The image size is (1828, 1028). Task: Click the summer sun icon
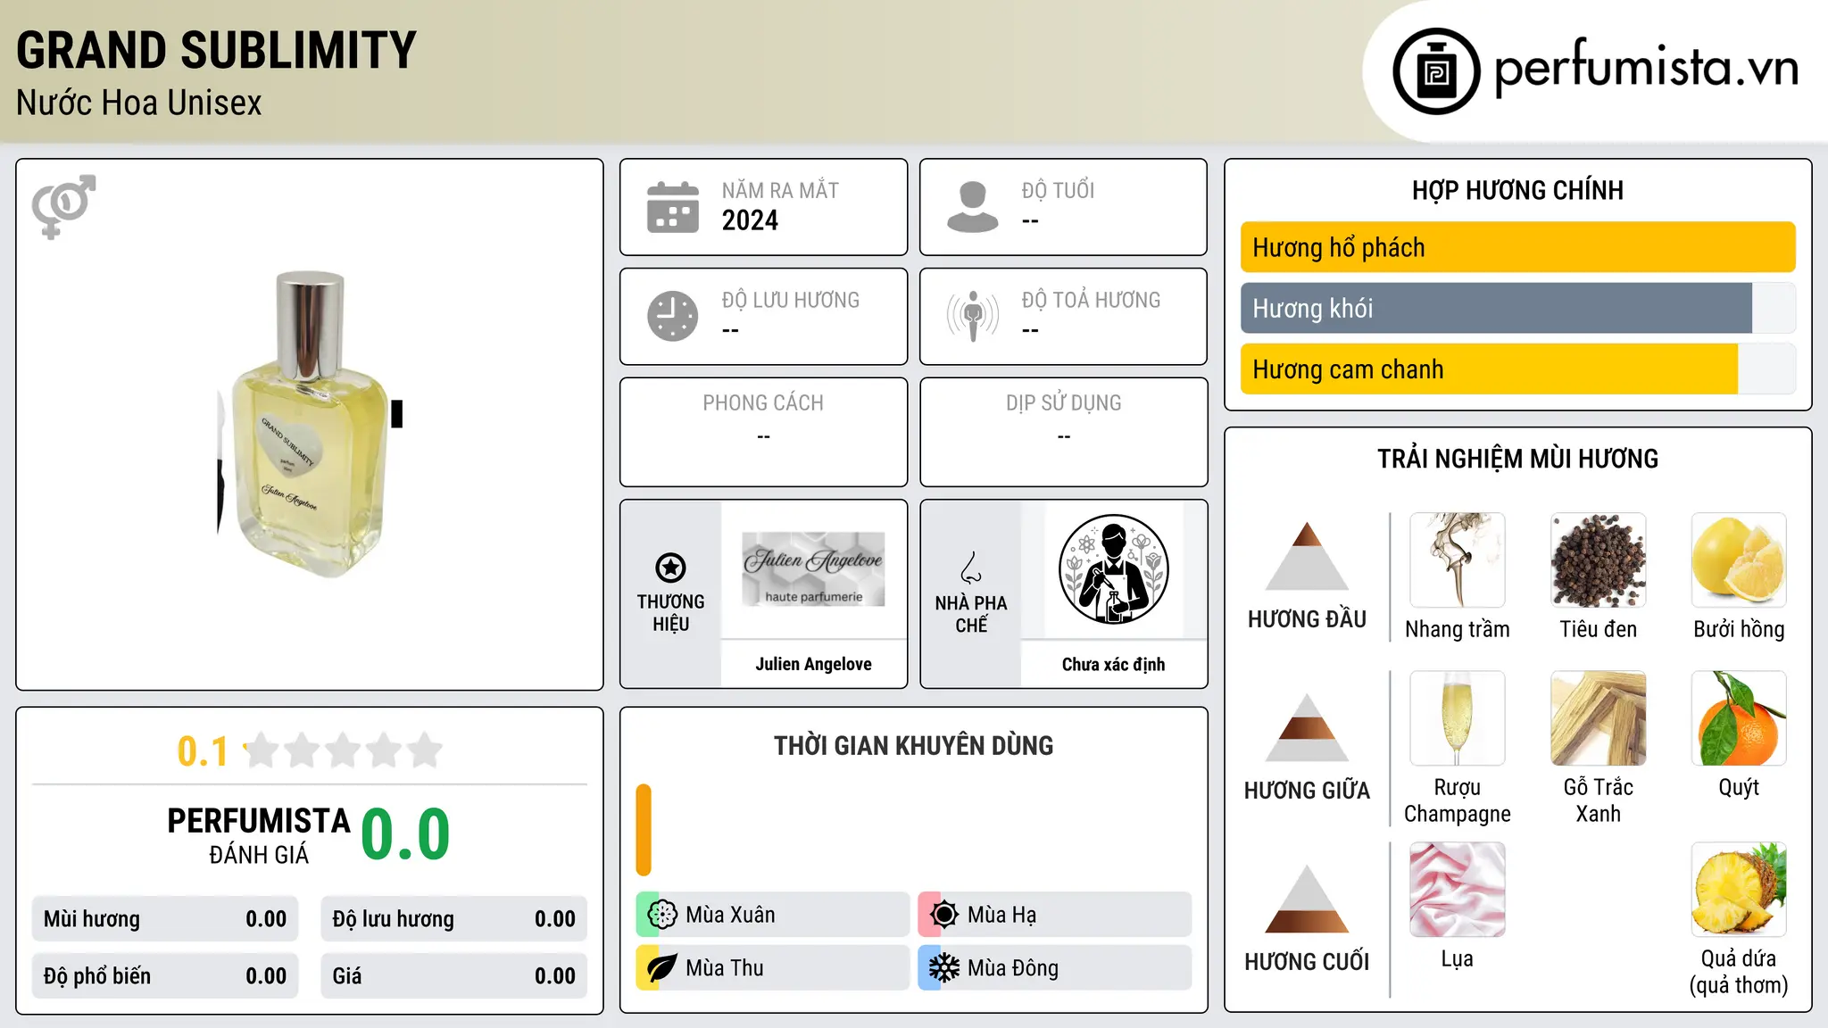click(x=943, y=915)
